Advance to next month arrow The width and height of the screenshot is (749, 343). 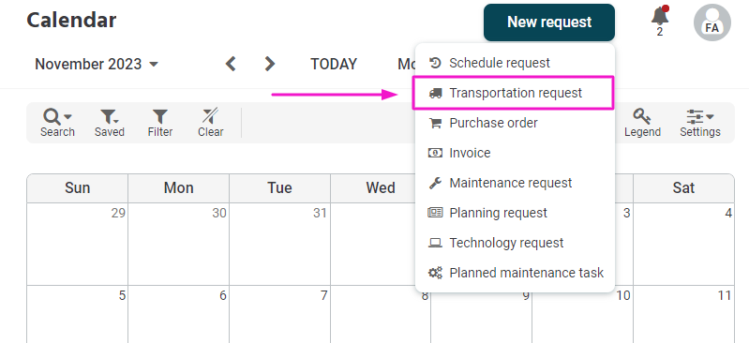tap(270, 64)
